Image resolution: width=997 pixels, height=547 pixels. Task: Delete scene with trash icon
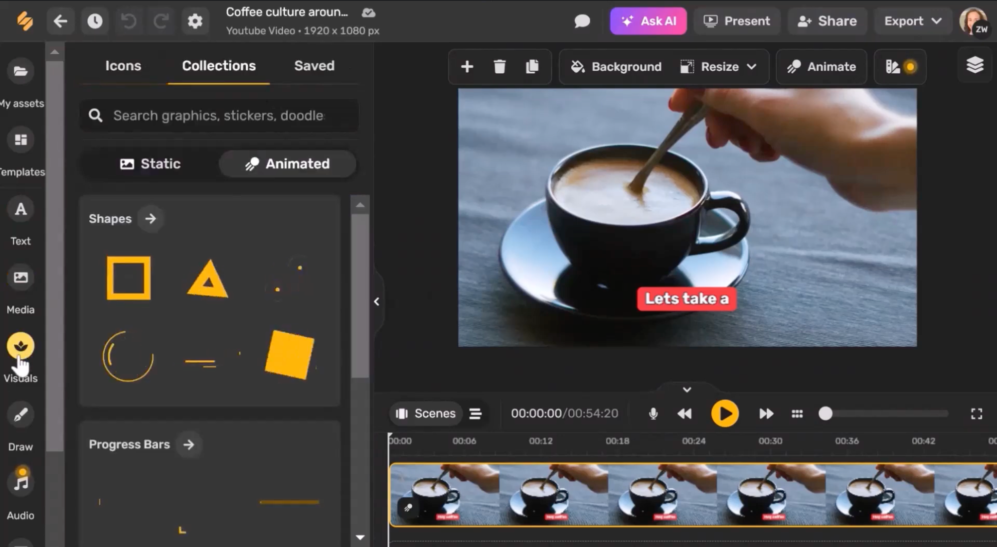[499, 66]
